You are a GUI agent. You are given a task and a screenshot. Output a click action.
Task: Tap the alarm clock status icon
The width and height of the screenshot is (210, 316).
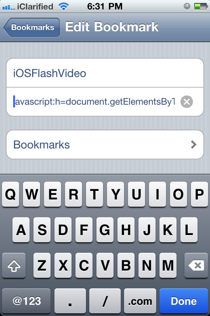[187, 7]
